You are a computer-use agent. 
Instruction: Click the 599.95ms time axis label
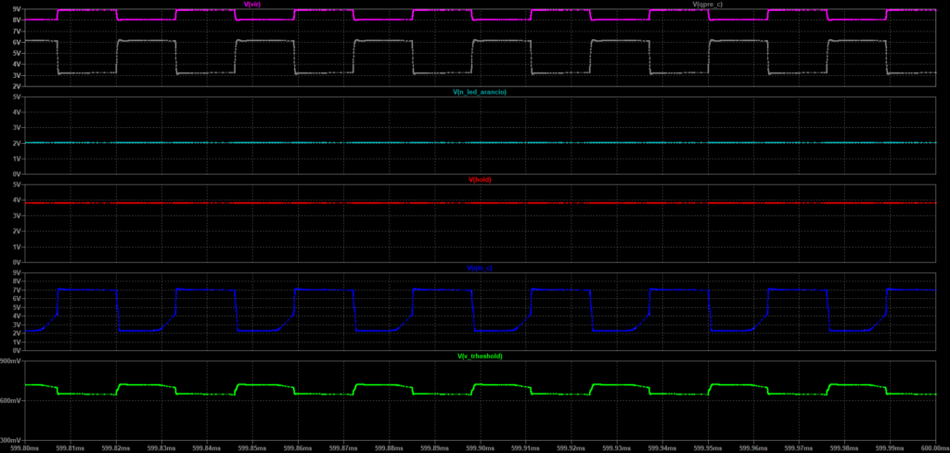pos(707,448)
